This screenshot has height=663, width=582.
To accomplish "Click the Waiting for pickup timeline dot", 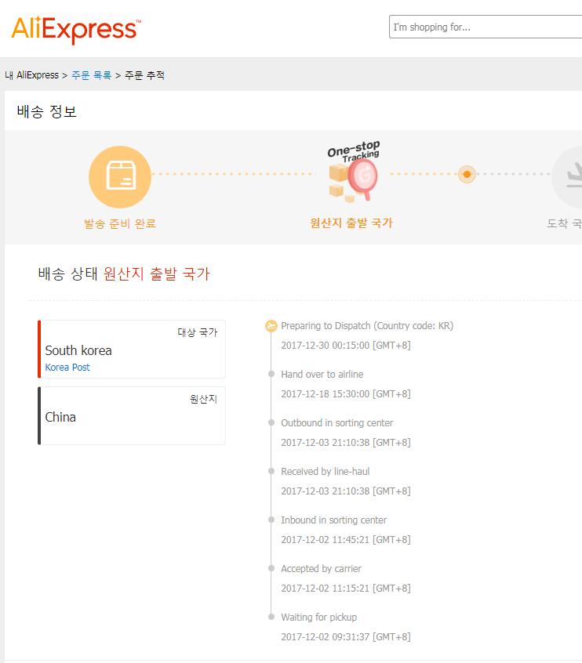I will pos(271,618).
